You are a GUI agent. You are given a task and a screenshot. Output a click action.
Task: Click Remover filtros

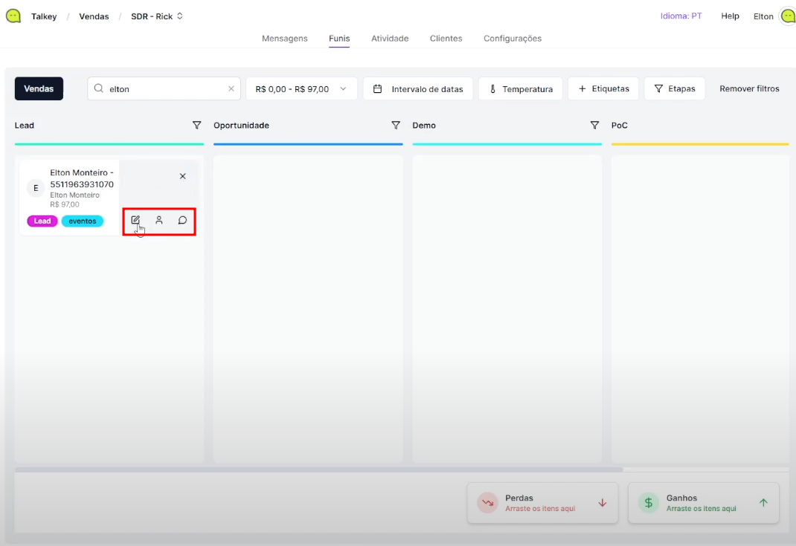tap(749, 88)
